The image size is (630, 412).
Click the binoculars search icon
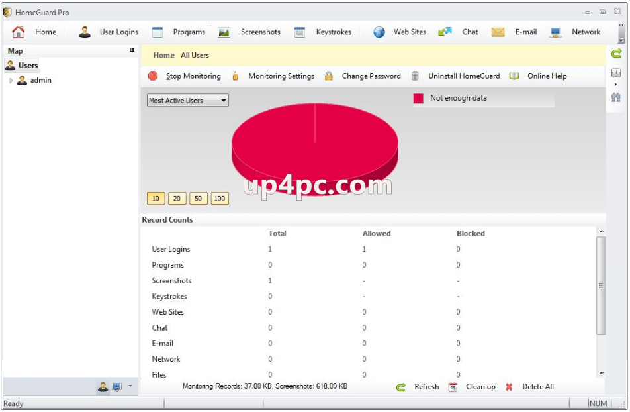coord(616,97)
